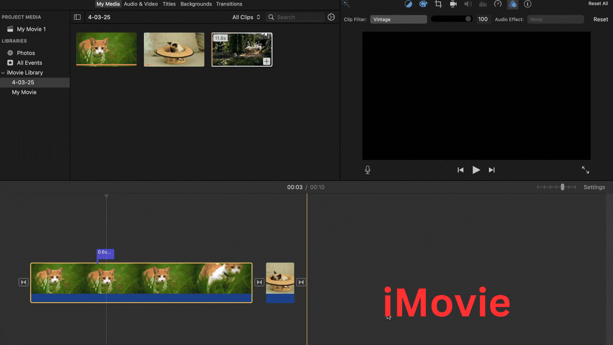Viewport: 613px width, 345px height.
Task: Select the kitten in hat clip thumbnail in the browser
Action: pyautogui.click(x=174, y=50)
